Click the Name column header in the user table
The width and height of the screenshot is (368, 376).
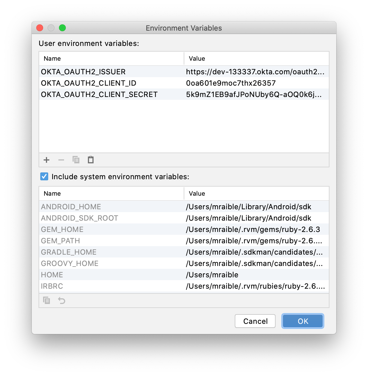coord(52,59)
